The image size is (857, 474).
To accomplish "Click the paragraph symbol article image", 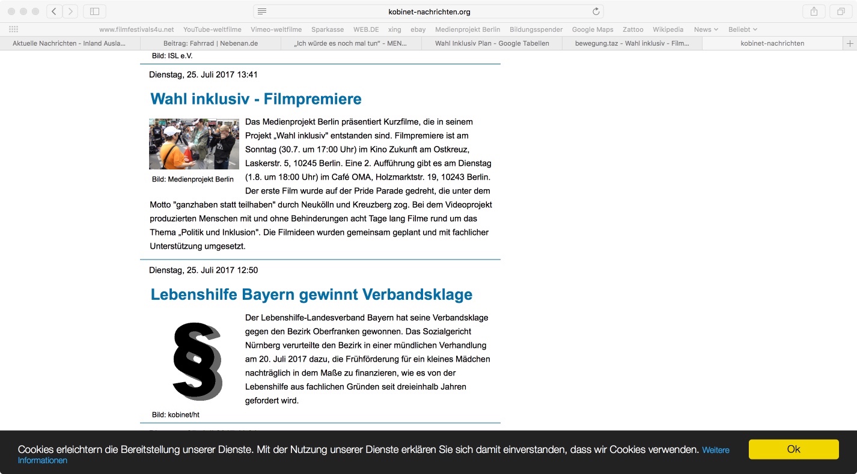I will coord(197,360).
